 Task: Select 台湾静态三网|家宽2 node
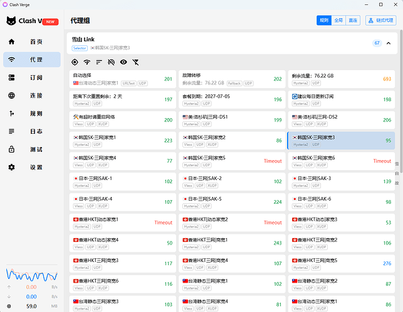click(342, 284)
